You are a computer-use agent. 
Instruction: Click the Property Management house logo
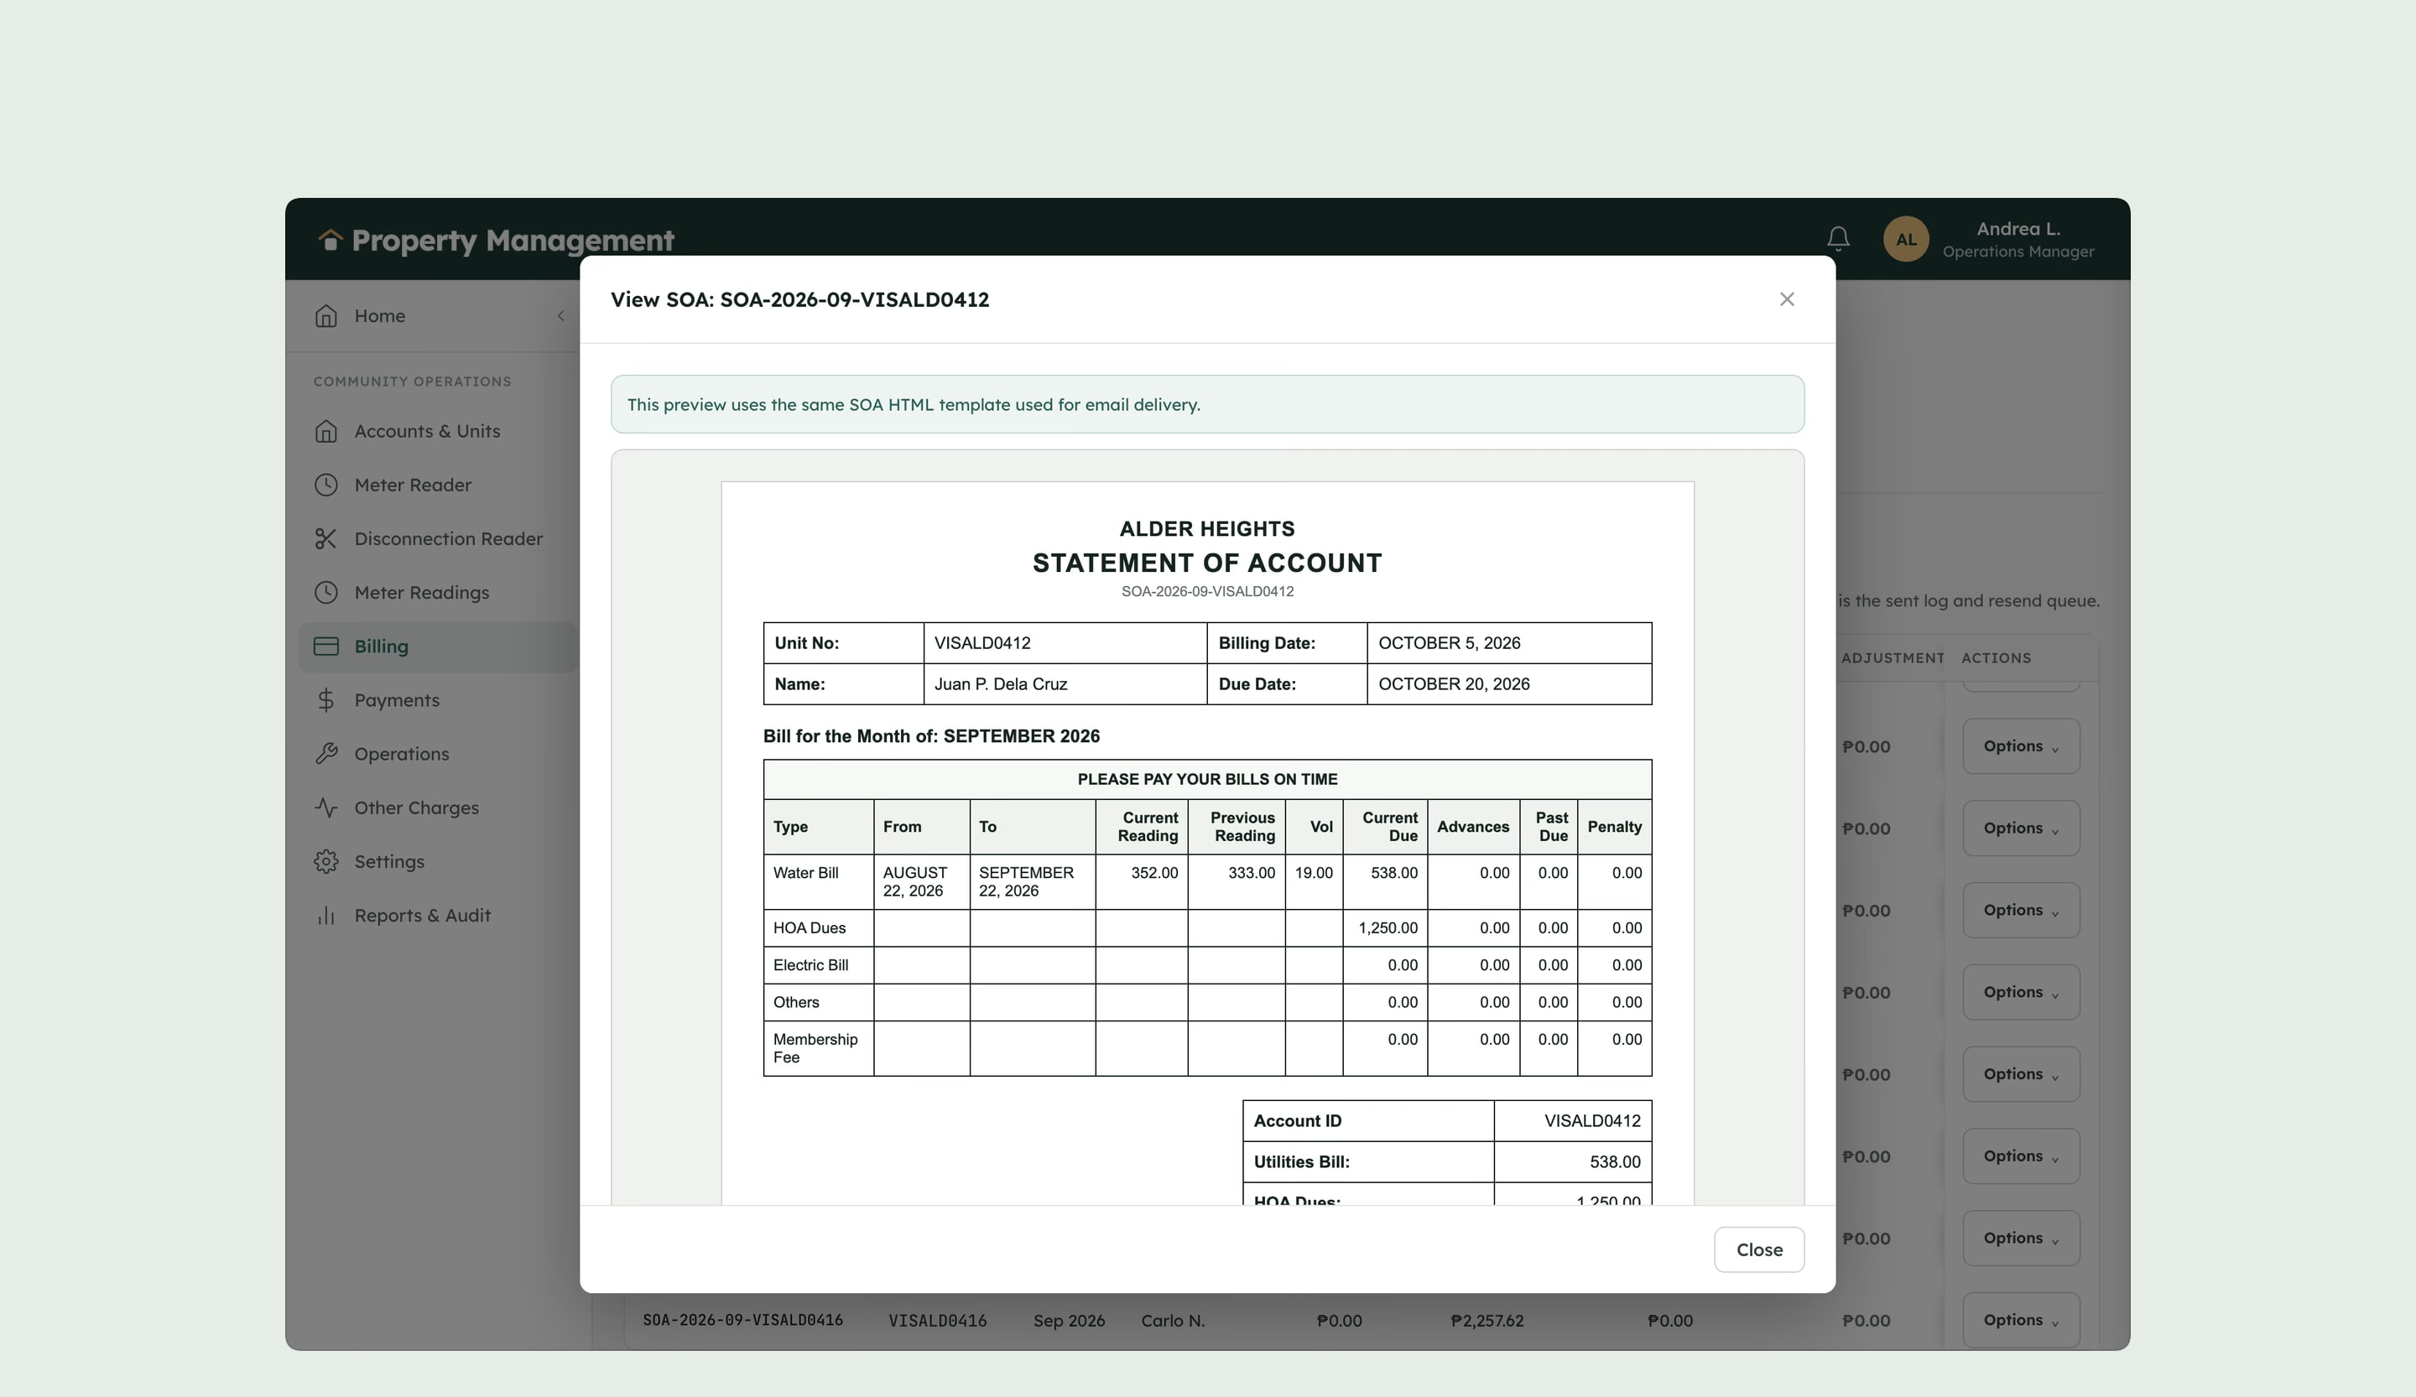tap(330, 239)
